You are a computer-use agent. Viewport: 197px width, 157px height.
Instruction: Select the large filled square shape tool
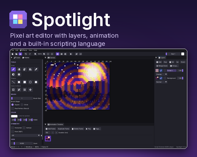pyautogui.click(x=25, y=82)
